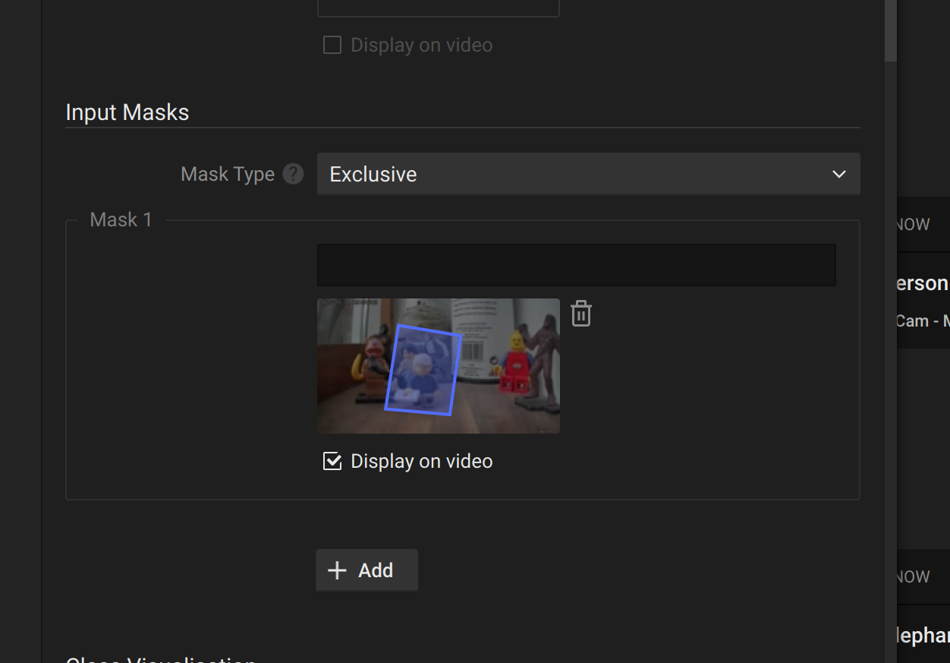Focus the Mask 1 name input field

(x=576, y=265)
